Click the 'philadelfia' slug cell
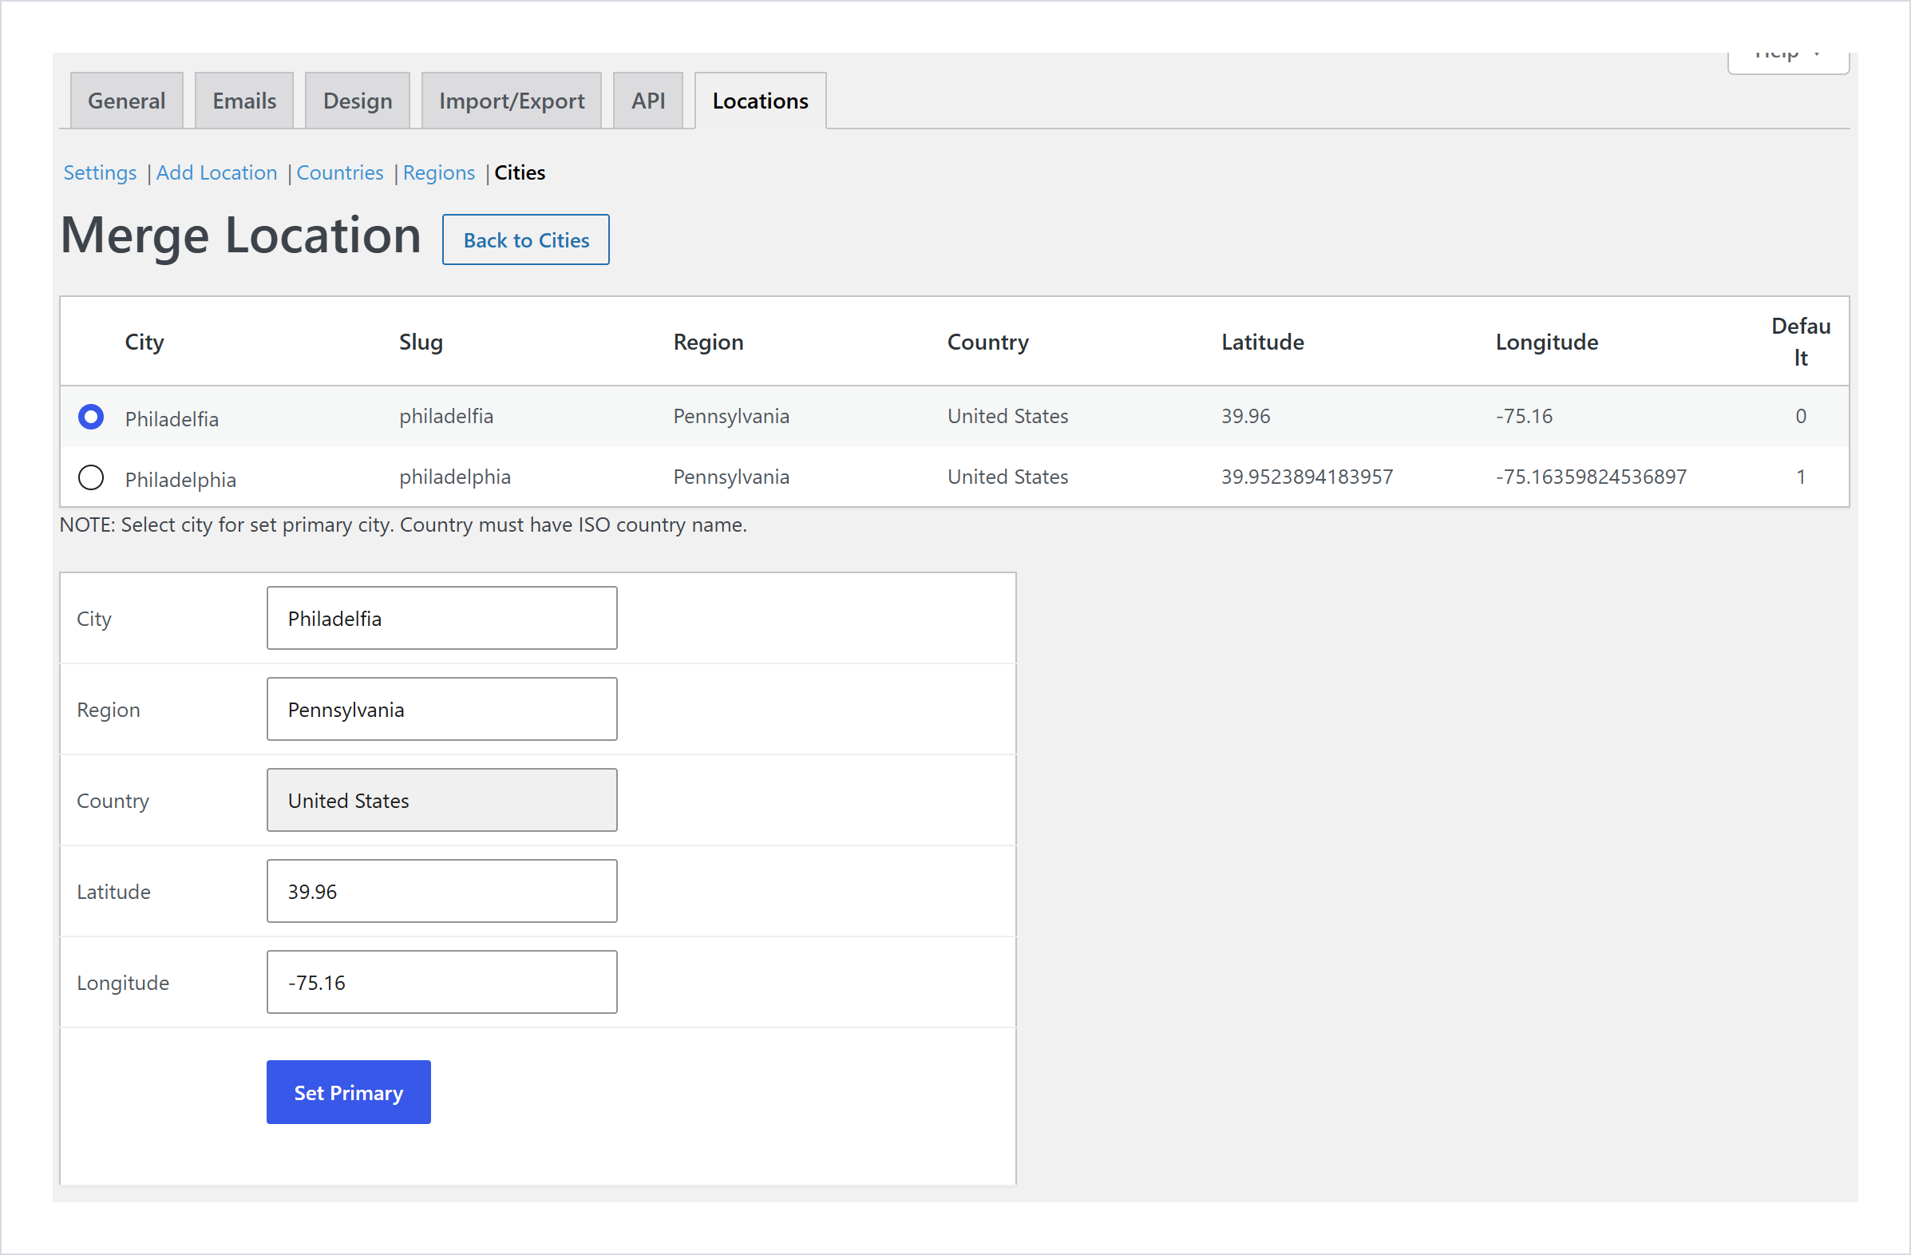Image resolution: width=1911 pixels, height=1255 pixels. point(446,416)
